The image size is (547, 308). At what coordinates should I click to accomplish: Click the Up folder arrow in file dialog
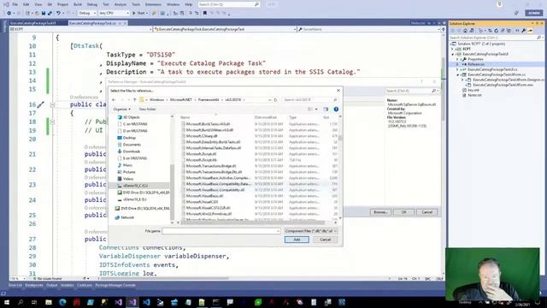click(135, 100)
